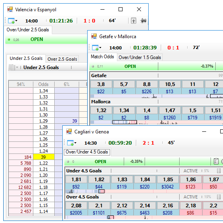Switch to Over/Under 1.5 Goals tab
This screenshot has width=223, height=223.
point(140,57)
